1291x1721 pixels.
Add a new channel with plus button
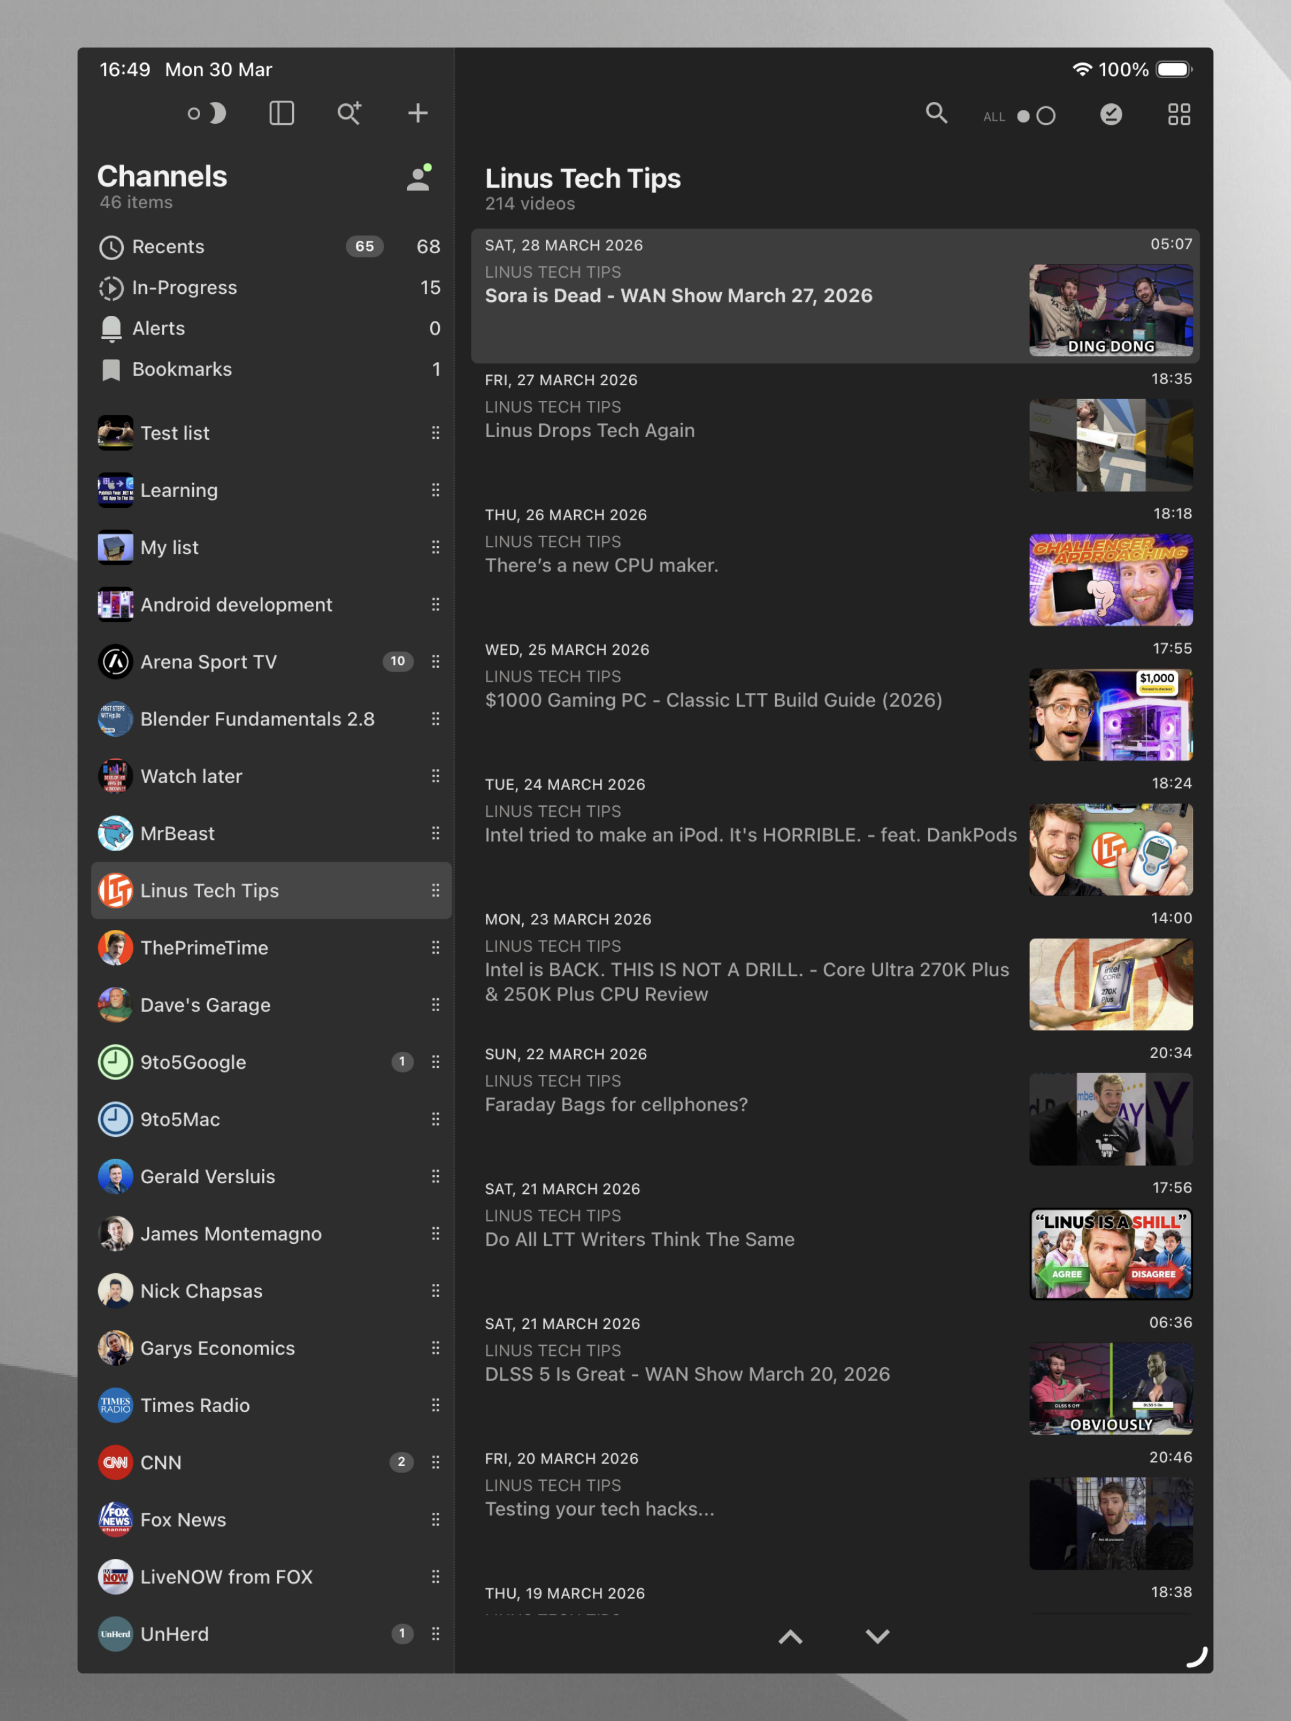pos(418,114)
